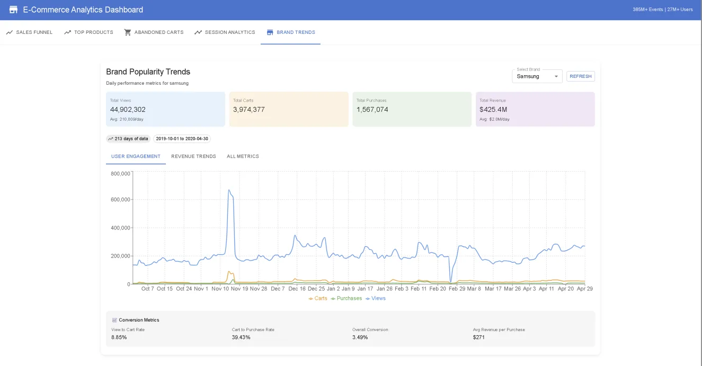The image size is (702, 366).
Task: Open the Session Analytics tab
Action: coord(225,32)
